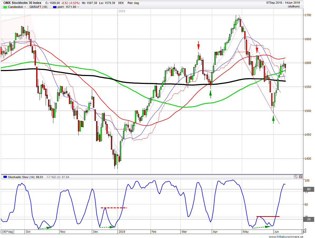
Task: Click the Mar label on time axis
Action: click(184, 232)
